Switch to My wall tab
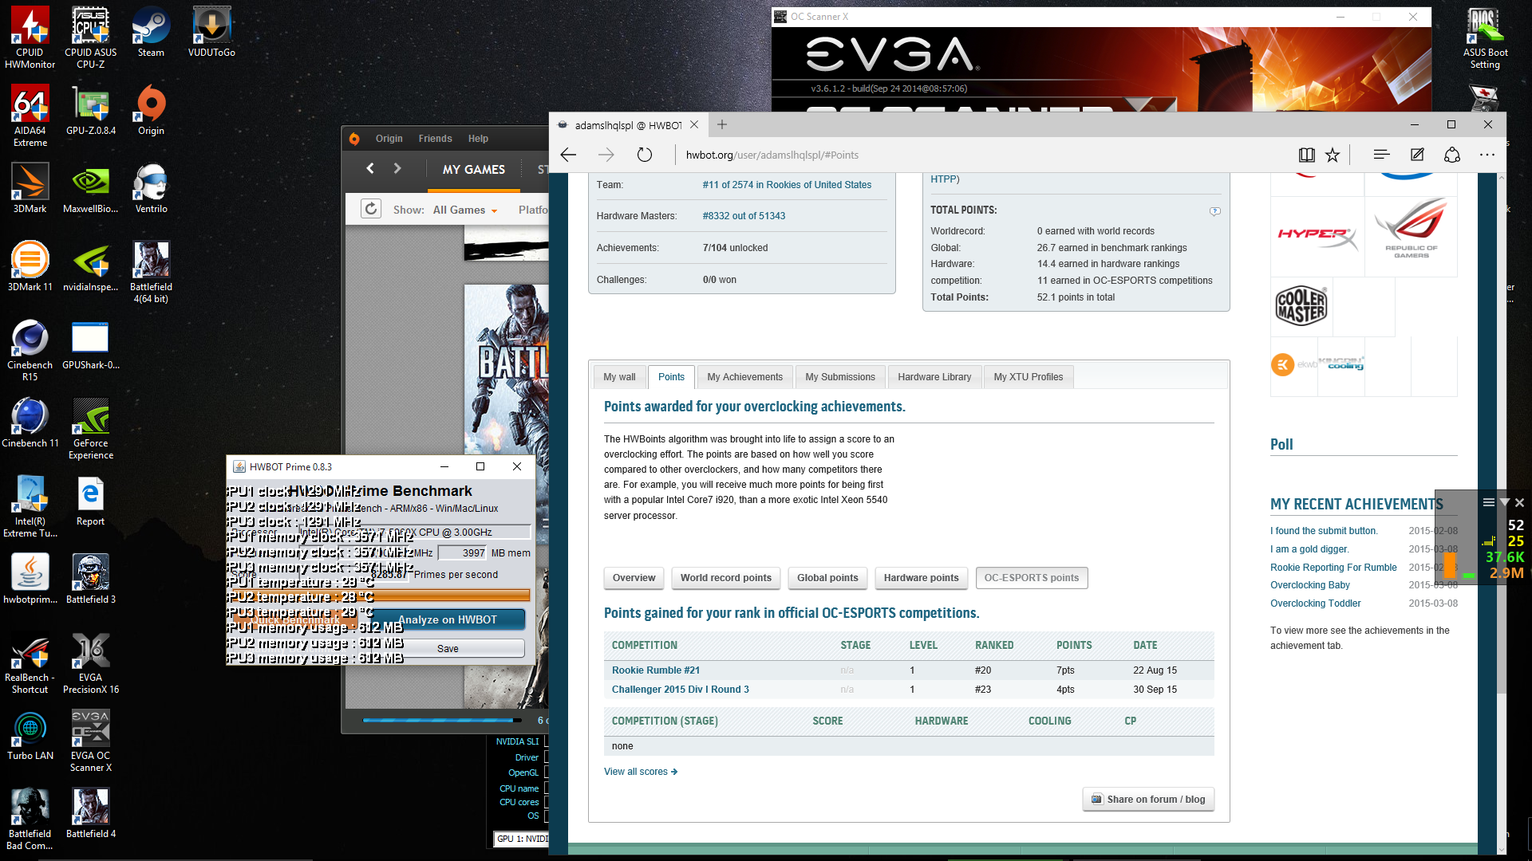 (x=619, y=377)
